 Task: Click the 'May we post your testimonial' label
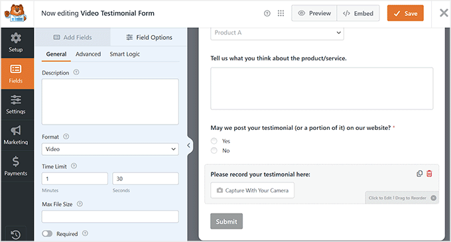pos(300,127)
